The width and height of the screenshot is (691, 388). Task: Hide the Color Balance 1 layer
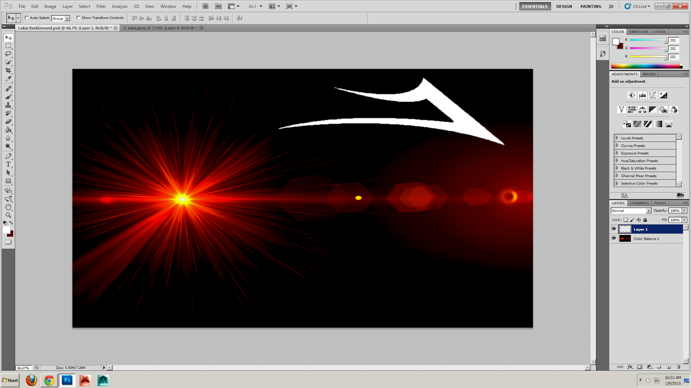point(614,238)
